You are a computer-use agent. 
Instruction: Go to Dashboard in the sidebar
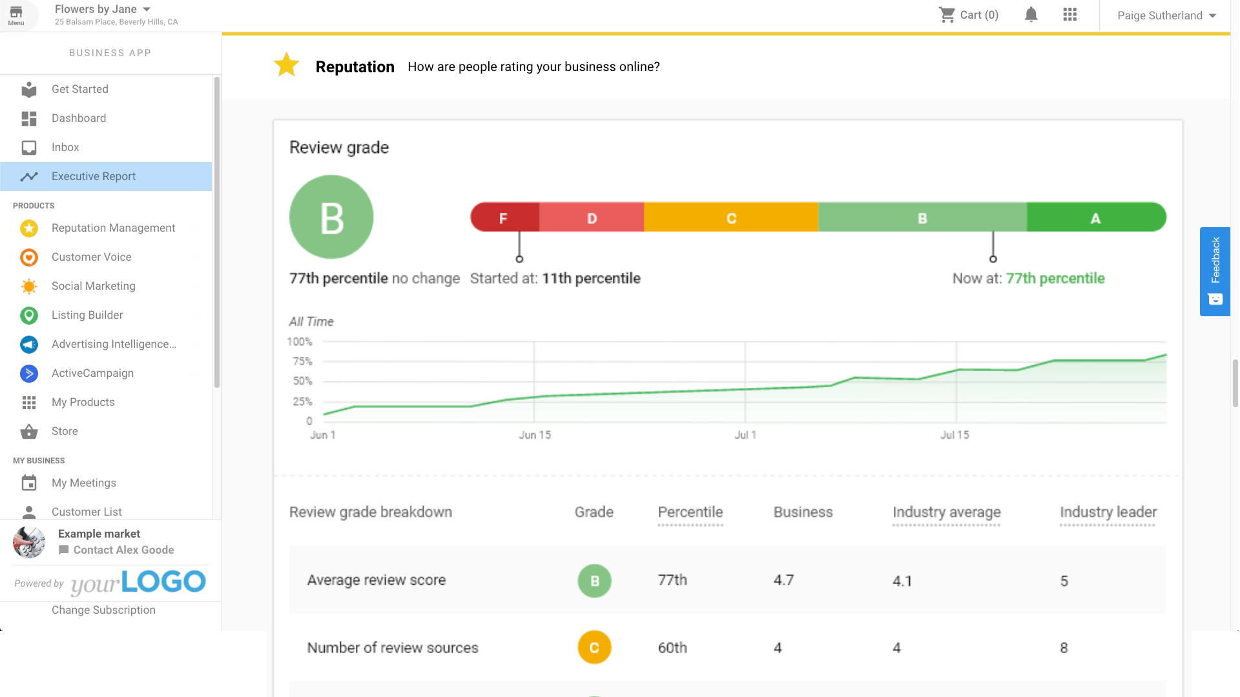106,118
